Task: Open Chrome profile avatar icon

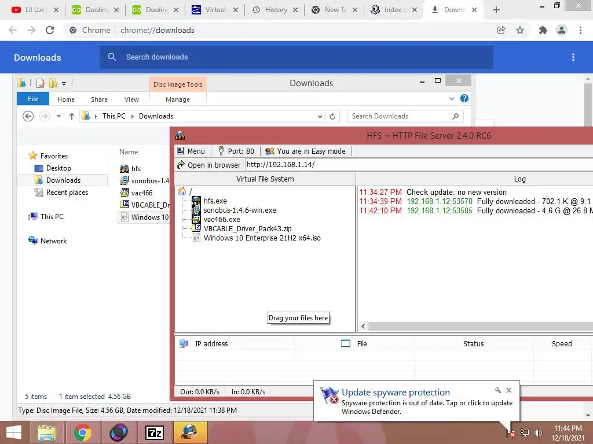Action: pyautogui.click(x=562, y=30)
